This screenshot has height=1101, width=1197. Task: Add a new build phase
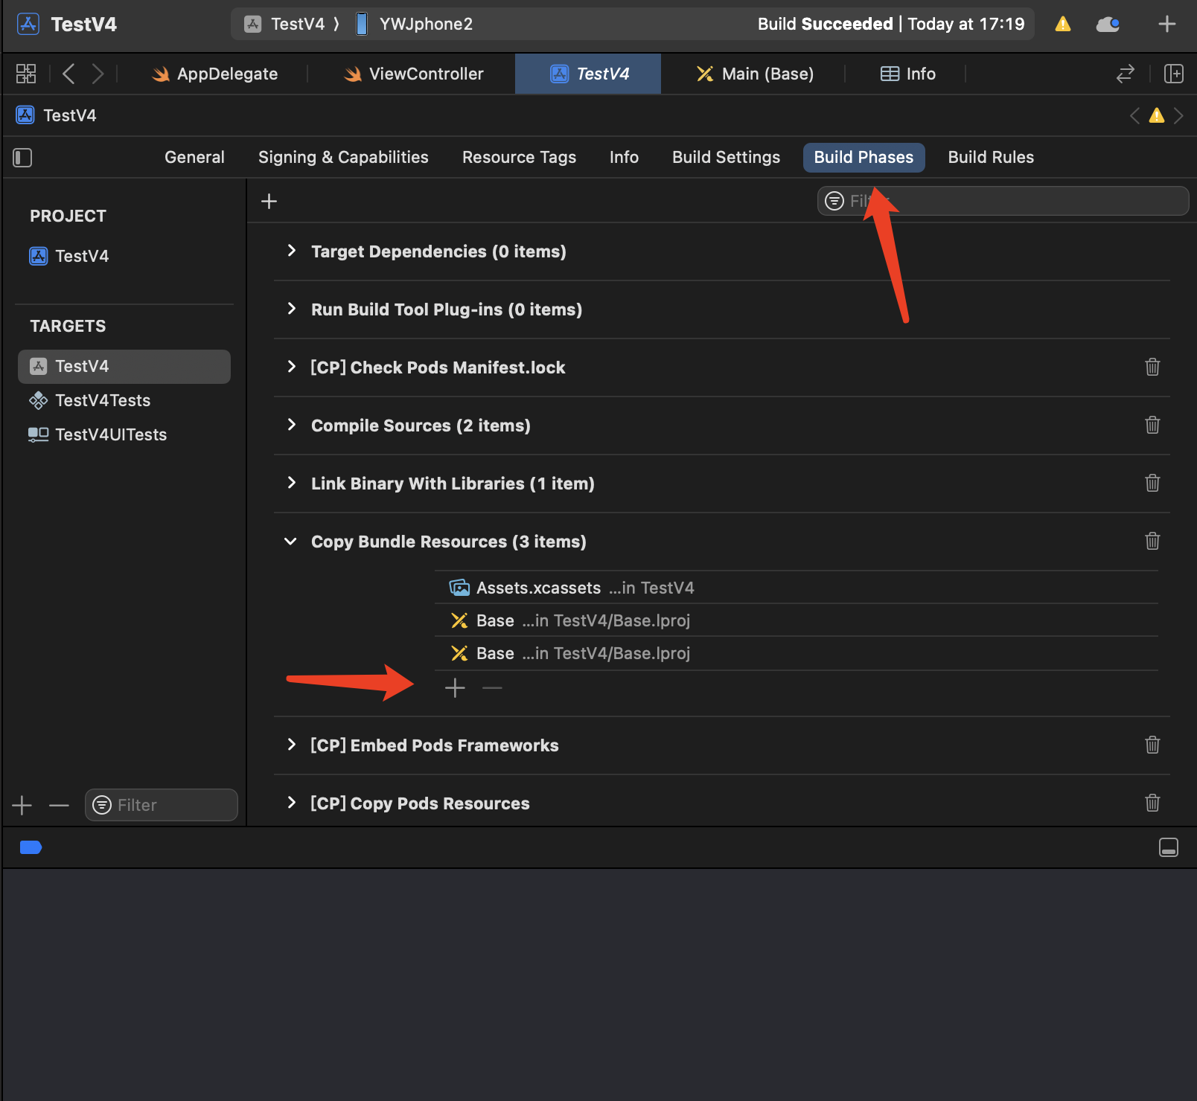(x=269, y=201)
